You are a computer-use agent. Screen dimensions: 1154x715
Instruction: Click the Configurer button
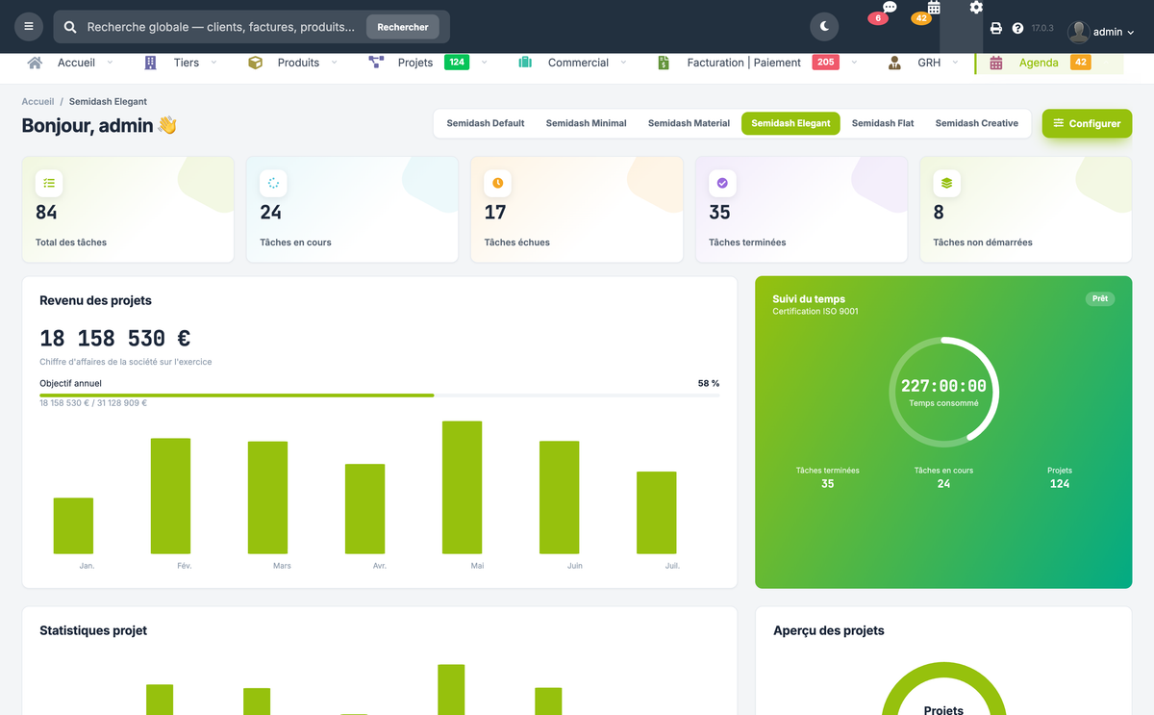1087,123
